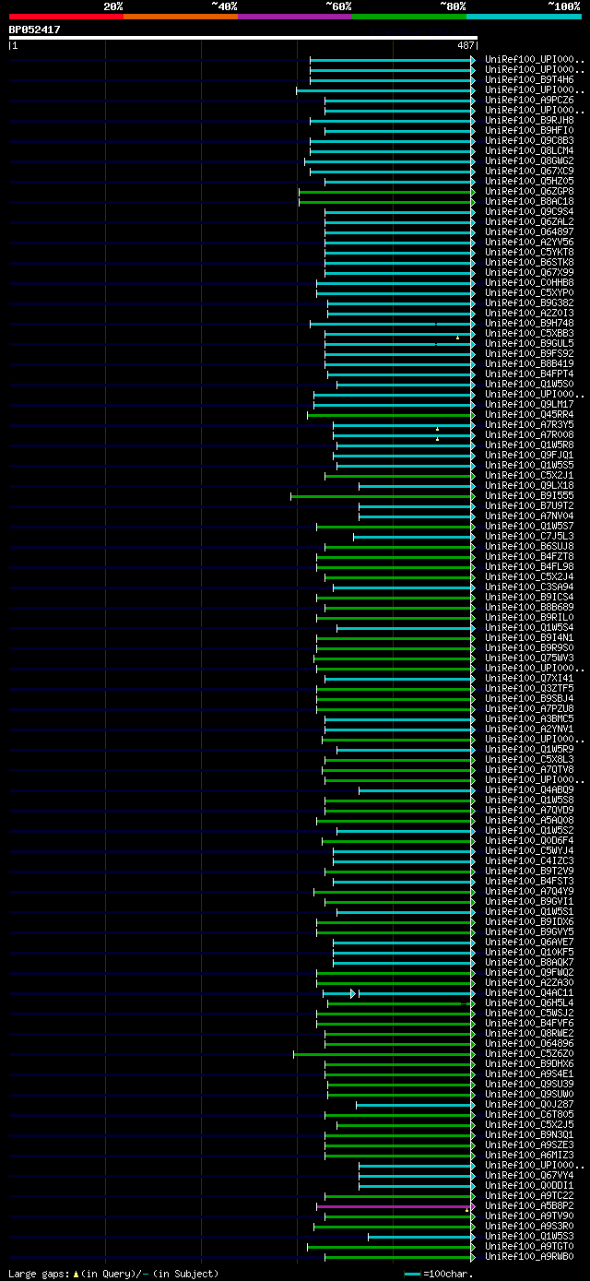
Task: Click the UniRef100_O64897 label
Action: tap(529, 232)
